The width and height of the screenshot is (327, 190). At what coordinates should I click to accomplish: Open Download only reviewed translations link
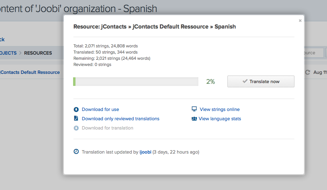point(120,119)
